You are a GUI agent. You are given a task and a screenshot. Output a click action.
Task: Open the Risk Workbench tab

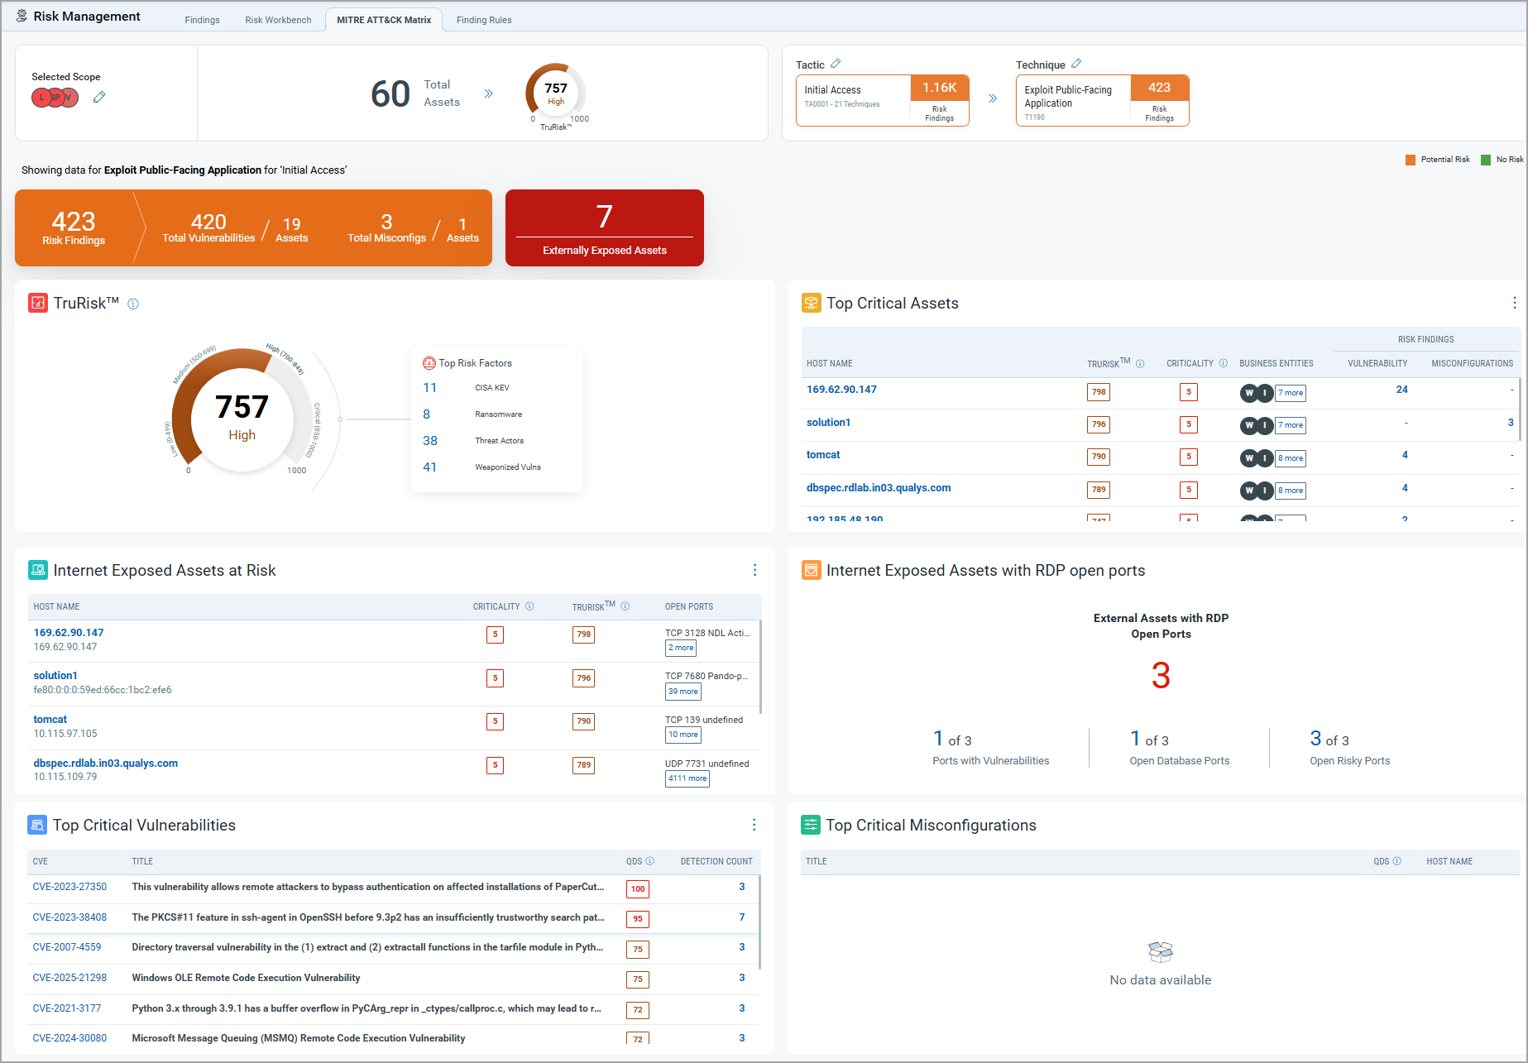click(278, 20)
